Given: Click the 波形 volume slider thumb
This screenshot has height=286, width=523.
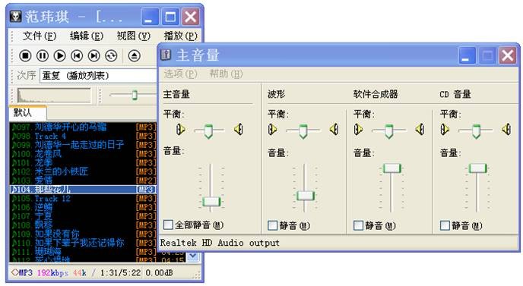Looking at the screenshot, I should click(x=305, y=196).
